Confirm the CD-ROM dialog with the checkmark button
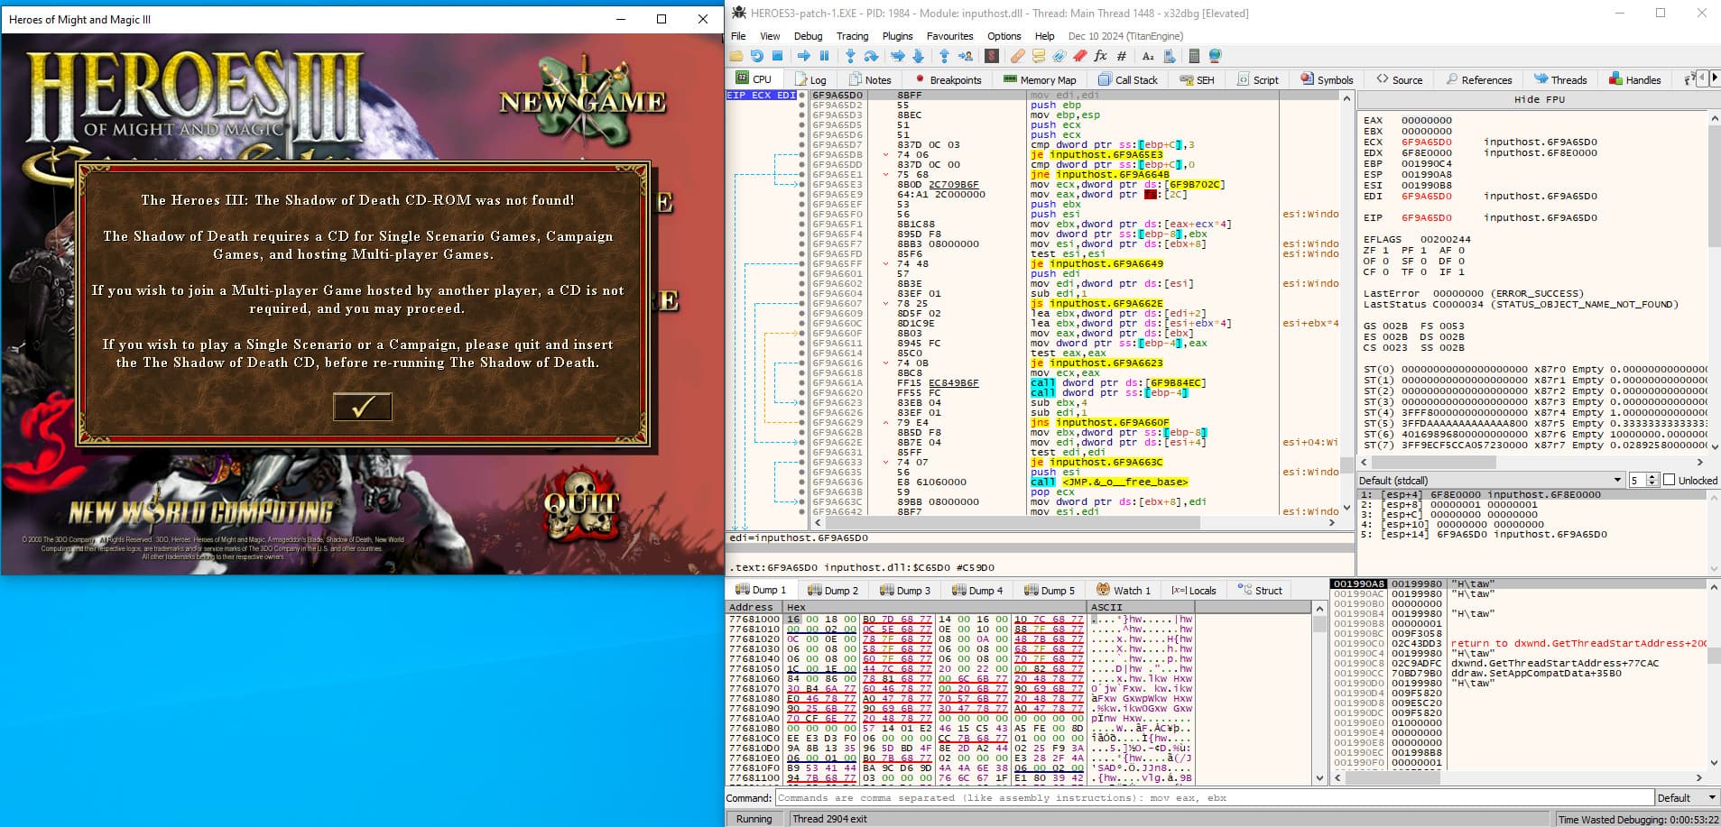The height and width of the screenshot is (827, 1721). click(x=362, y=407)
